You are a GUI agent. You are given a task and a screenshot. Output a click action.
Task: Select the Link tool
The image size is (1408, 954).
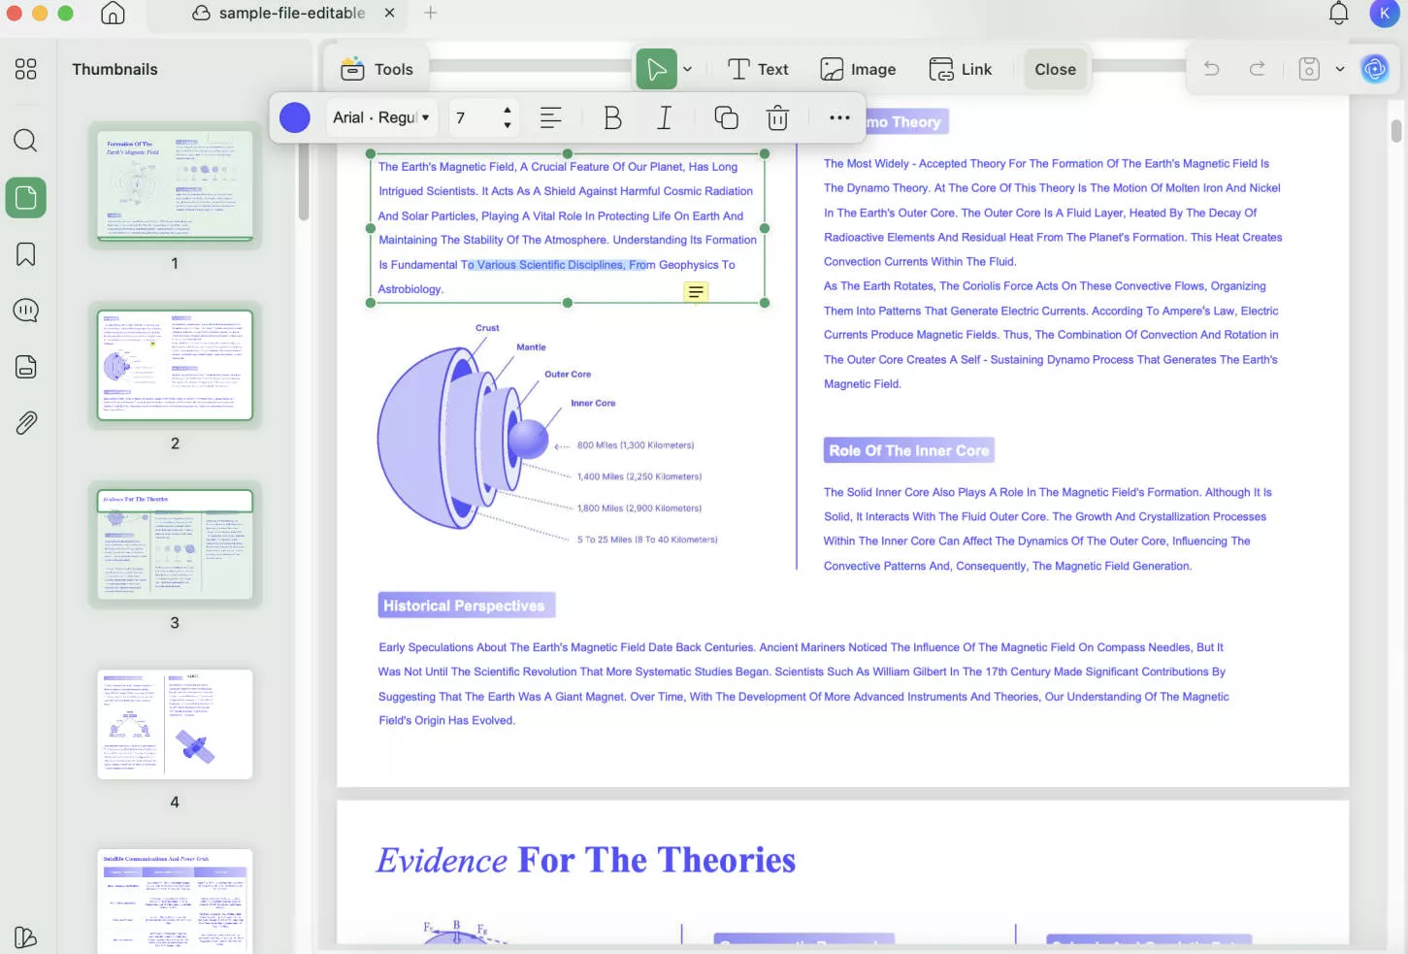962,69
